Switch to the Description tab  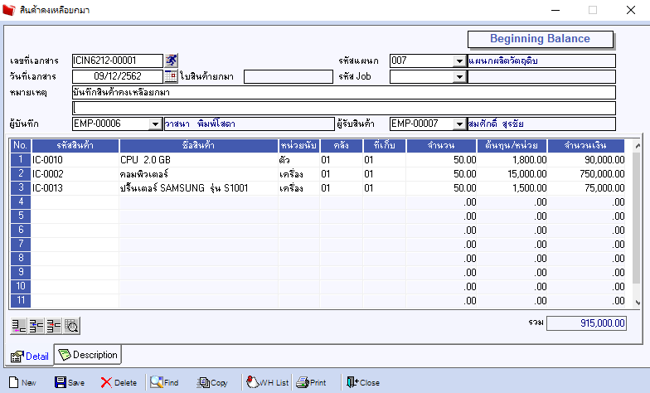point(88,355)
